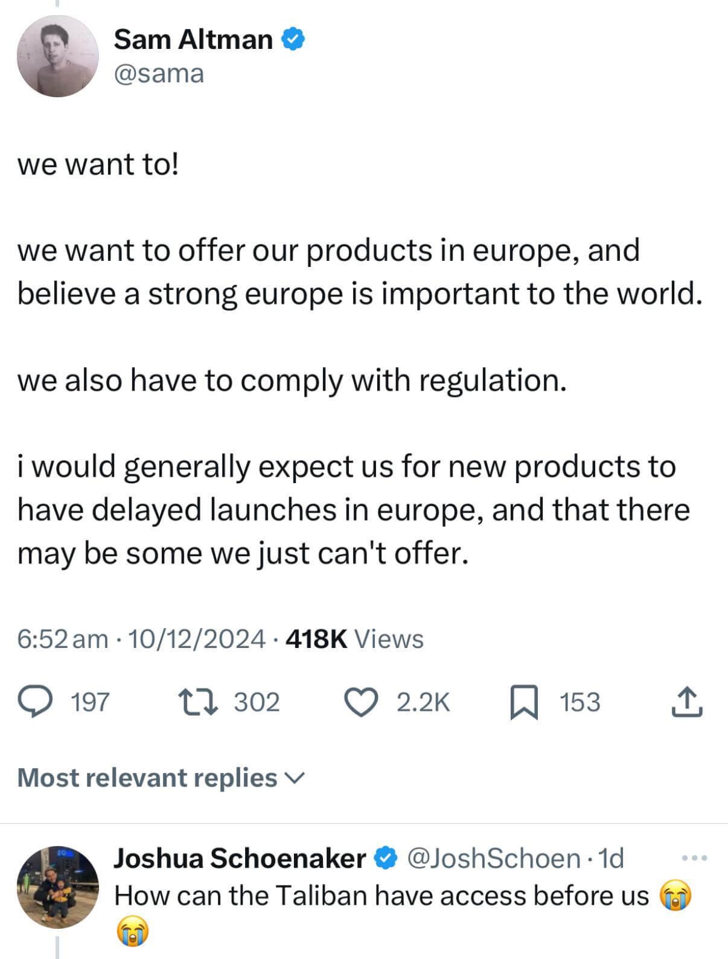The height and width of the screenshot is (959, 728).
Task: Open the @sama handle link
Action: pos(159,74)
